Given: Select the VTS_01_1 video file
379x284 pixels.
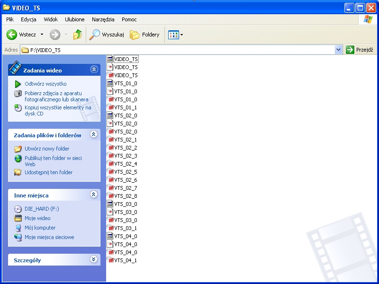Looking at the screenshot, I should click(122, 107).
